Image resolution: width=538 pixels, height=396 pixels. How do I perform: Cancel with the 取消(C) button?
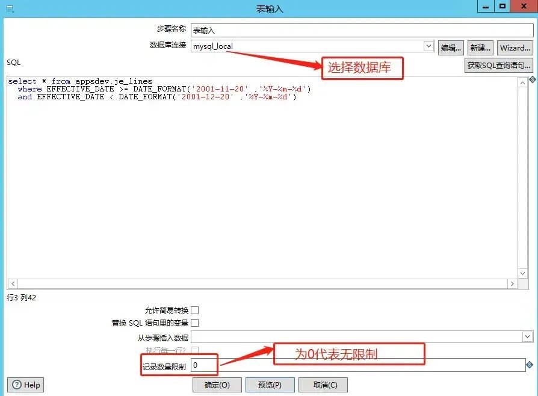pos(323,385)
